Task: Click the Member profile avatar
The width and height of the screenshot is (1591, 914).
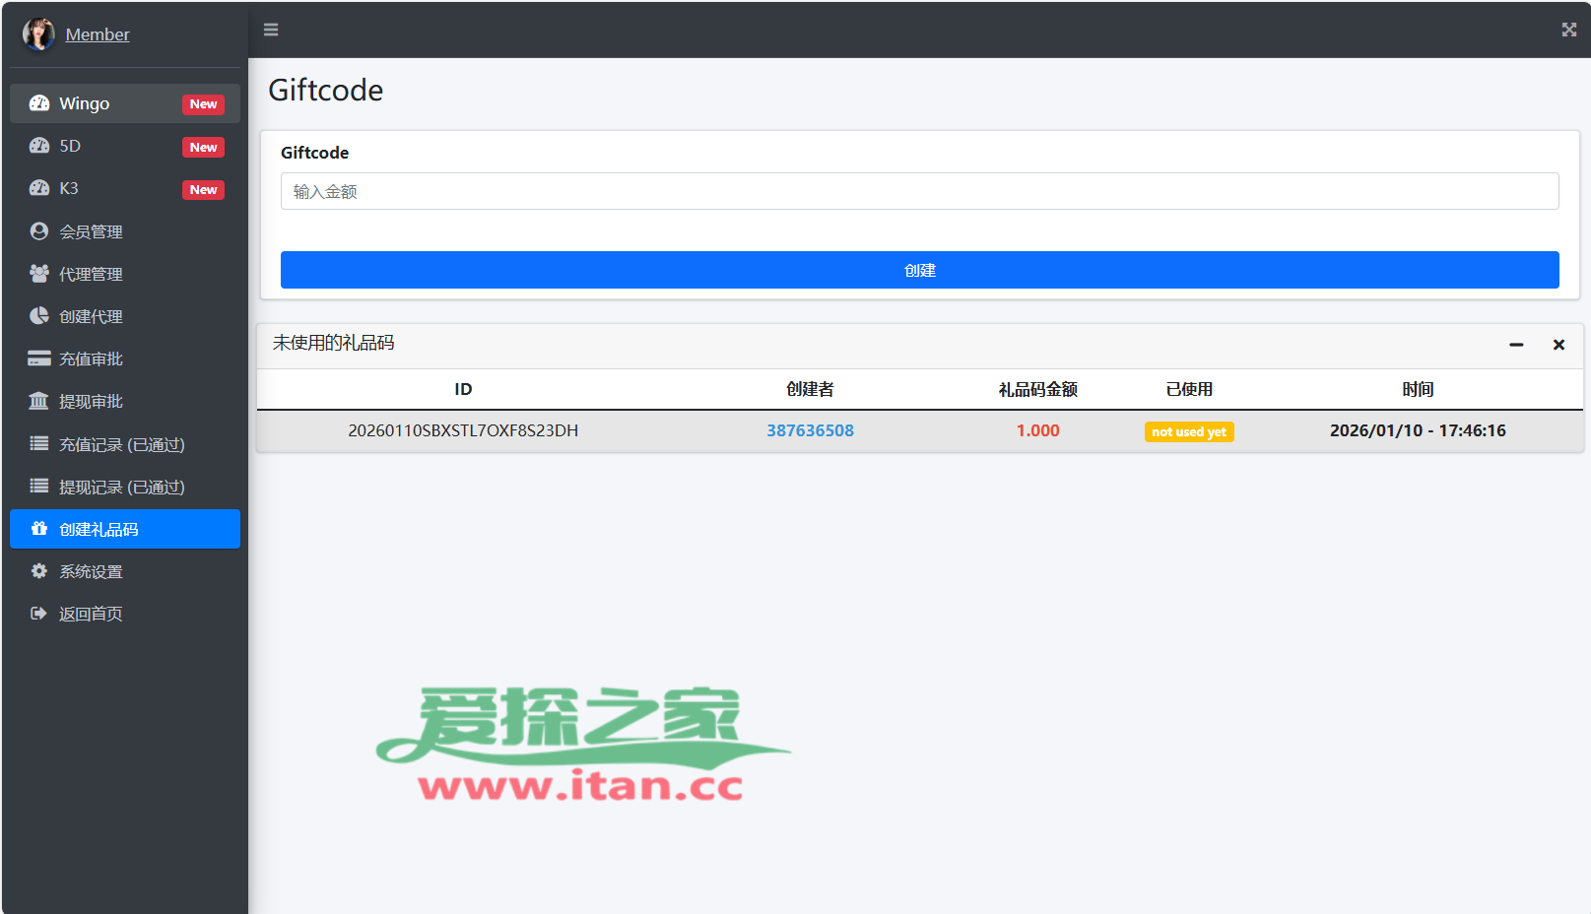Action: (x=38, y=34)
